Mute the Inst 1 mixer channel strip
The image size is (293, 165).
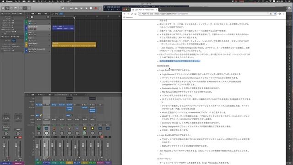(37, 160)
